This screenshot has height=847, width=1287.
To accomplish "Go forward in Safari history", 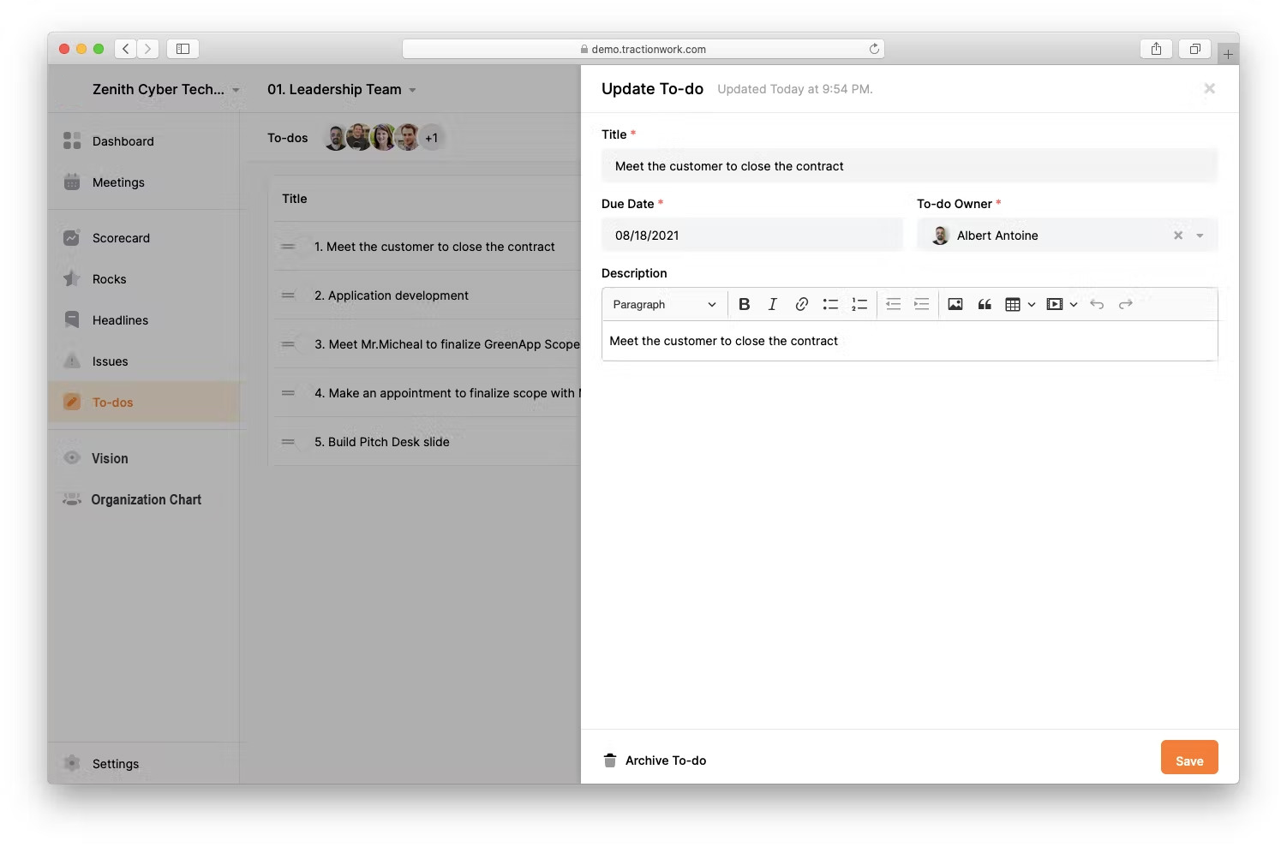I will click(147, 49).
